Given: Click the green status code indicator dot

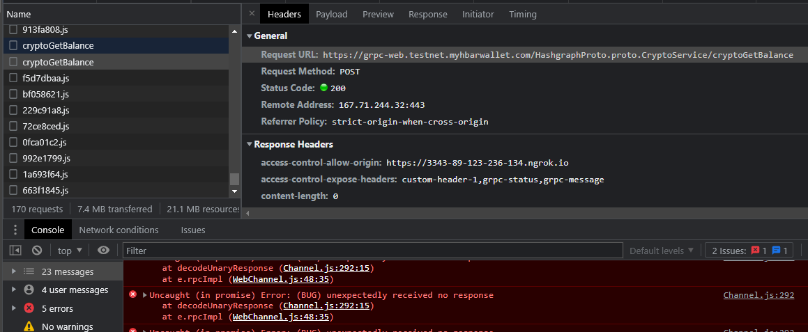Looking at the screenshot, I should pos(323,88).
